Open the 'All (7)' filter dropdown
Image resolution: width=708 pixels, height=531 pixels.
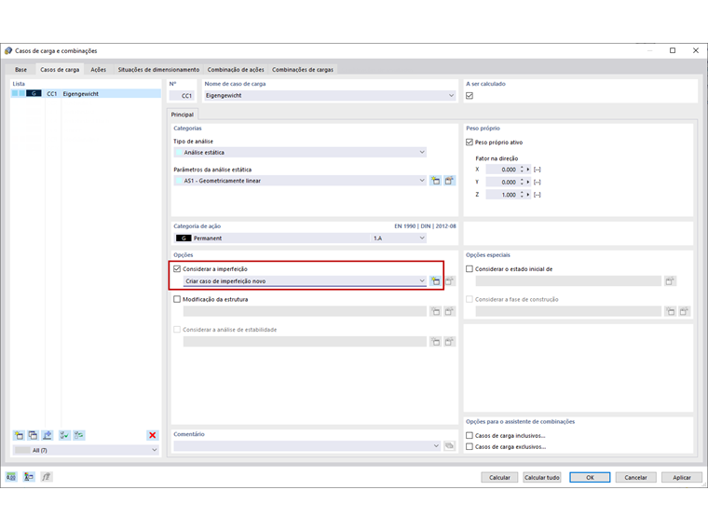point(154,450)
